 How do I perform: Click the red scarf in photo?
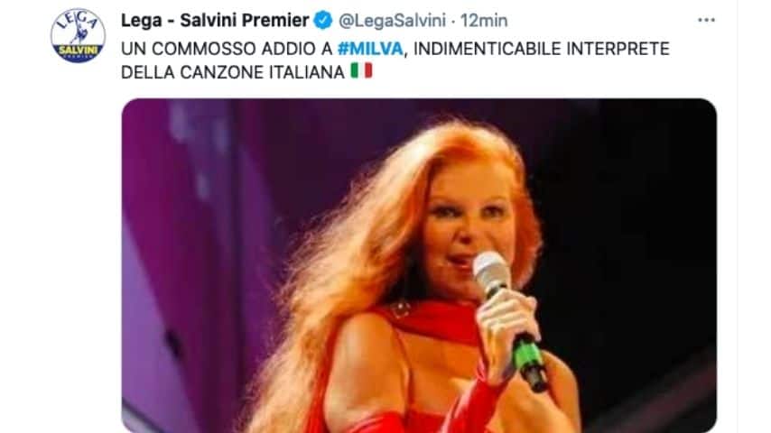(432, 319)
